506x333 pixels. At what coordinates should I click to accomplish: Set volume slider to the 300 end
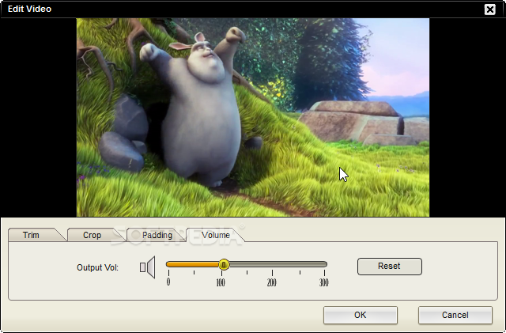324,264
